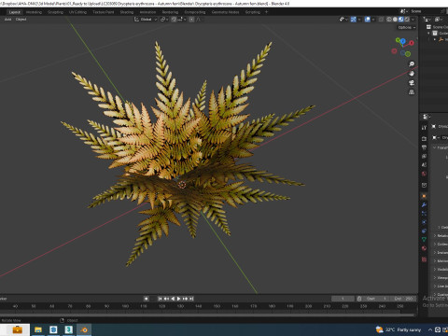Open the View Layer properties tab
448x336 pixels.
point(424,156)
